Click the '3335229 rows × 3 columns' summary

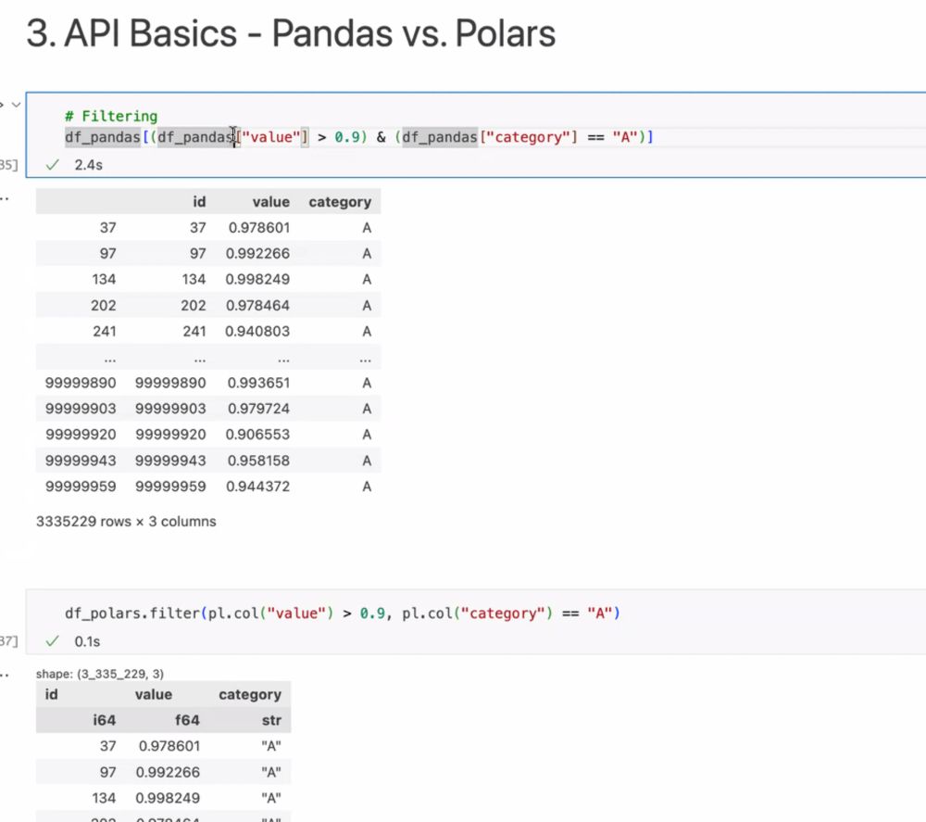point(126,522)
